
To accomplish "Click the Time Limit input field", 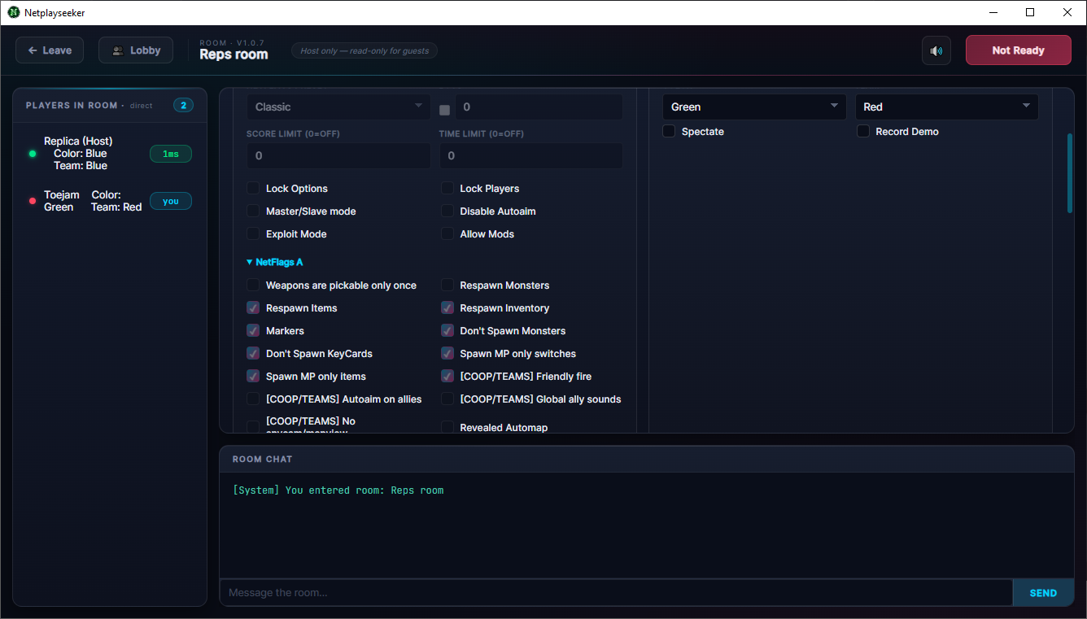I will (x=531, y=155).
